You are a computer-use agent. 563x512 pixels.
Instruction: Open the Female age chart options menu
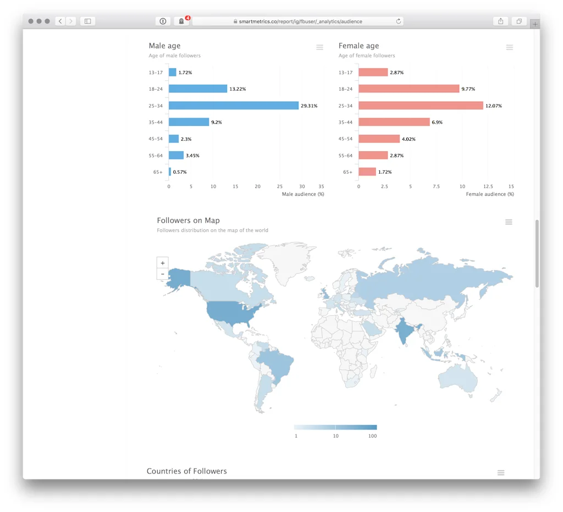pos(509,47)
